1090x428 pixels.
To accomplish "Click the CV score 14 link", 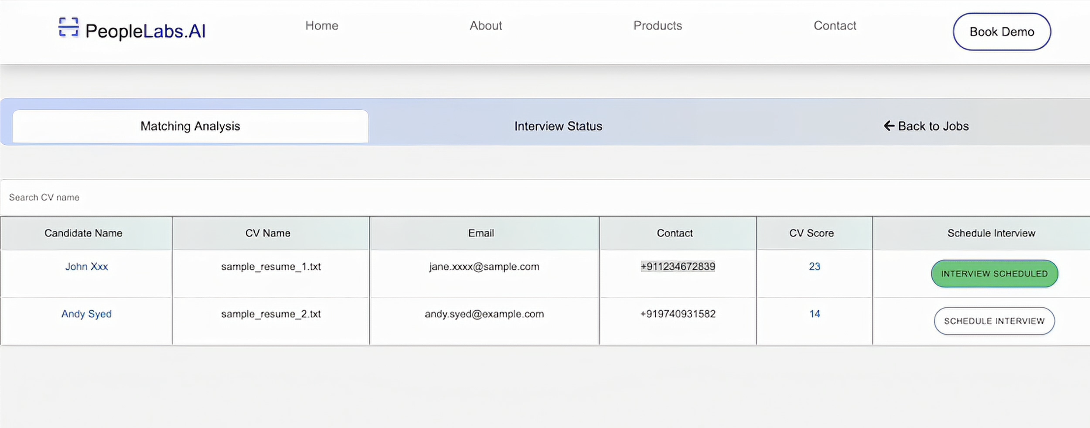I will coord(814,314).
